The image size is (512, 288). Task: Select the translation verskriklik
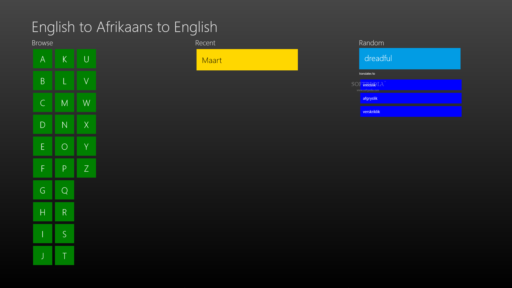410,111
